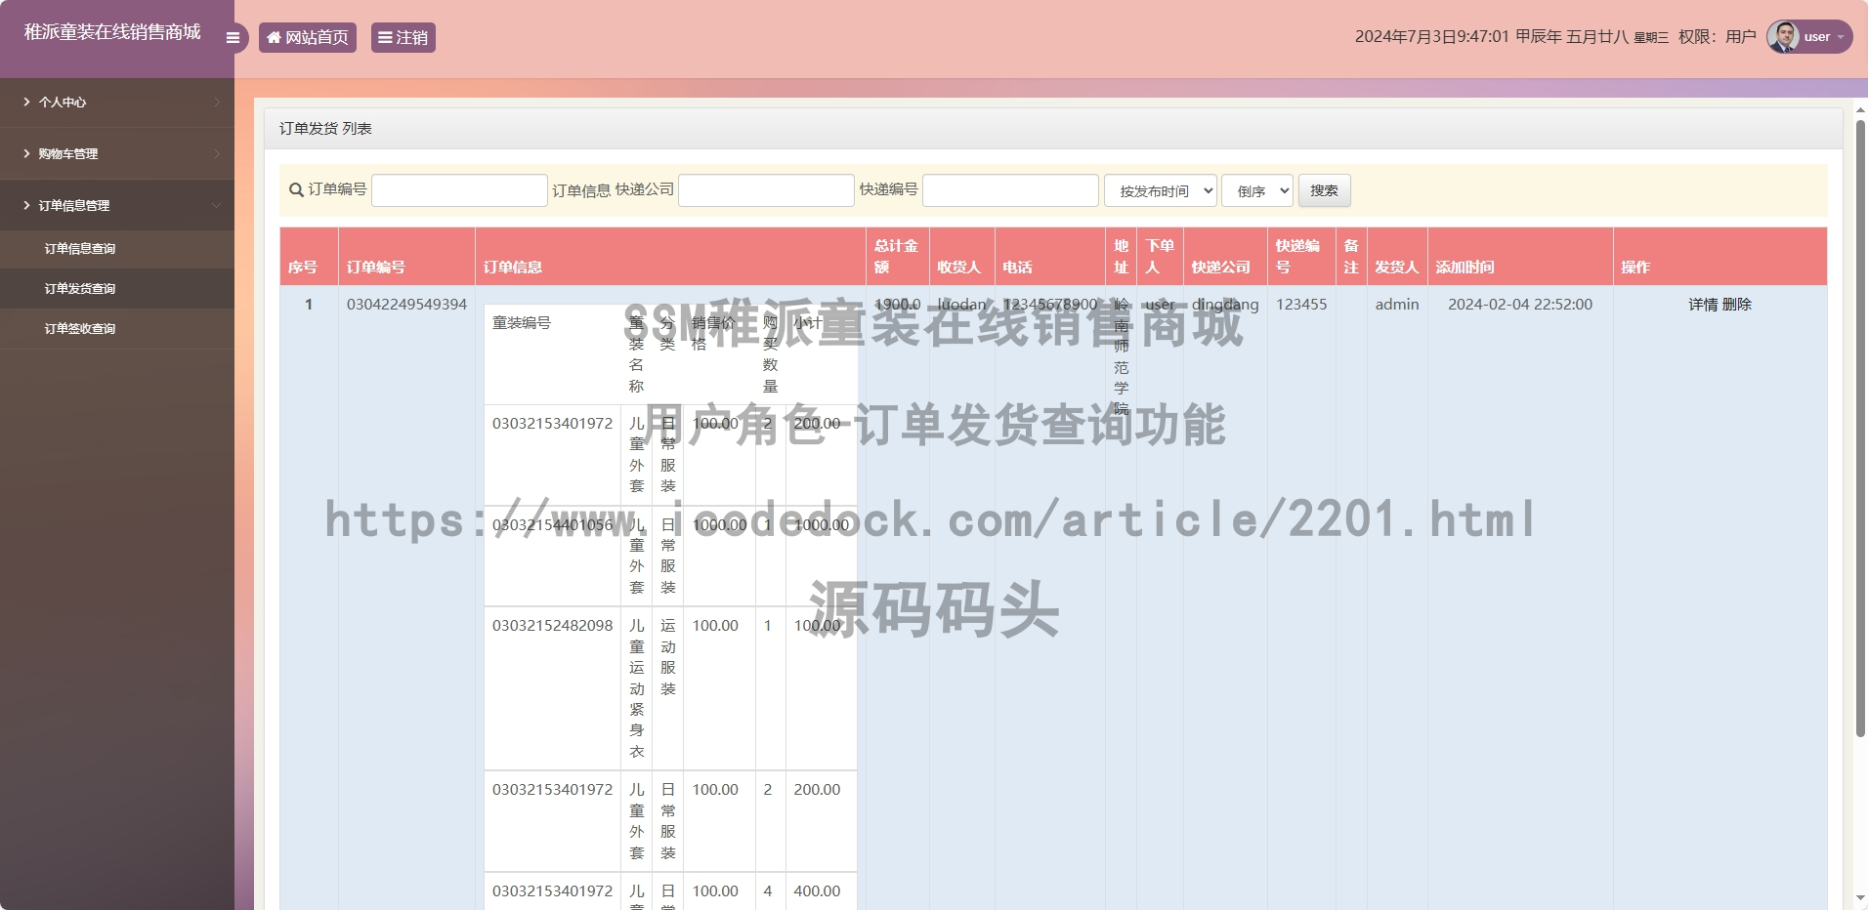Click the 总计金额 column header
The width and height of the screenshot is (1868, 910).
[896, 256]
